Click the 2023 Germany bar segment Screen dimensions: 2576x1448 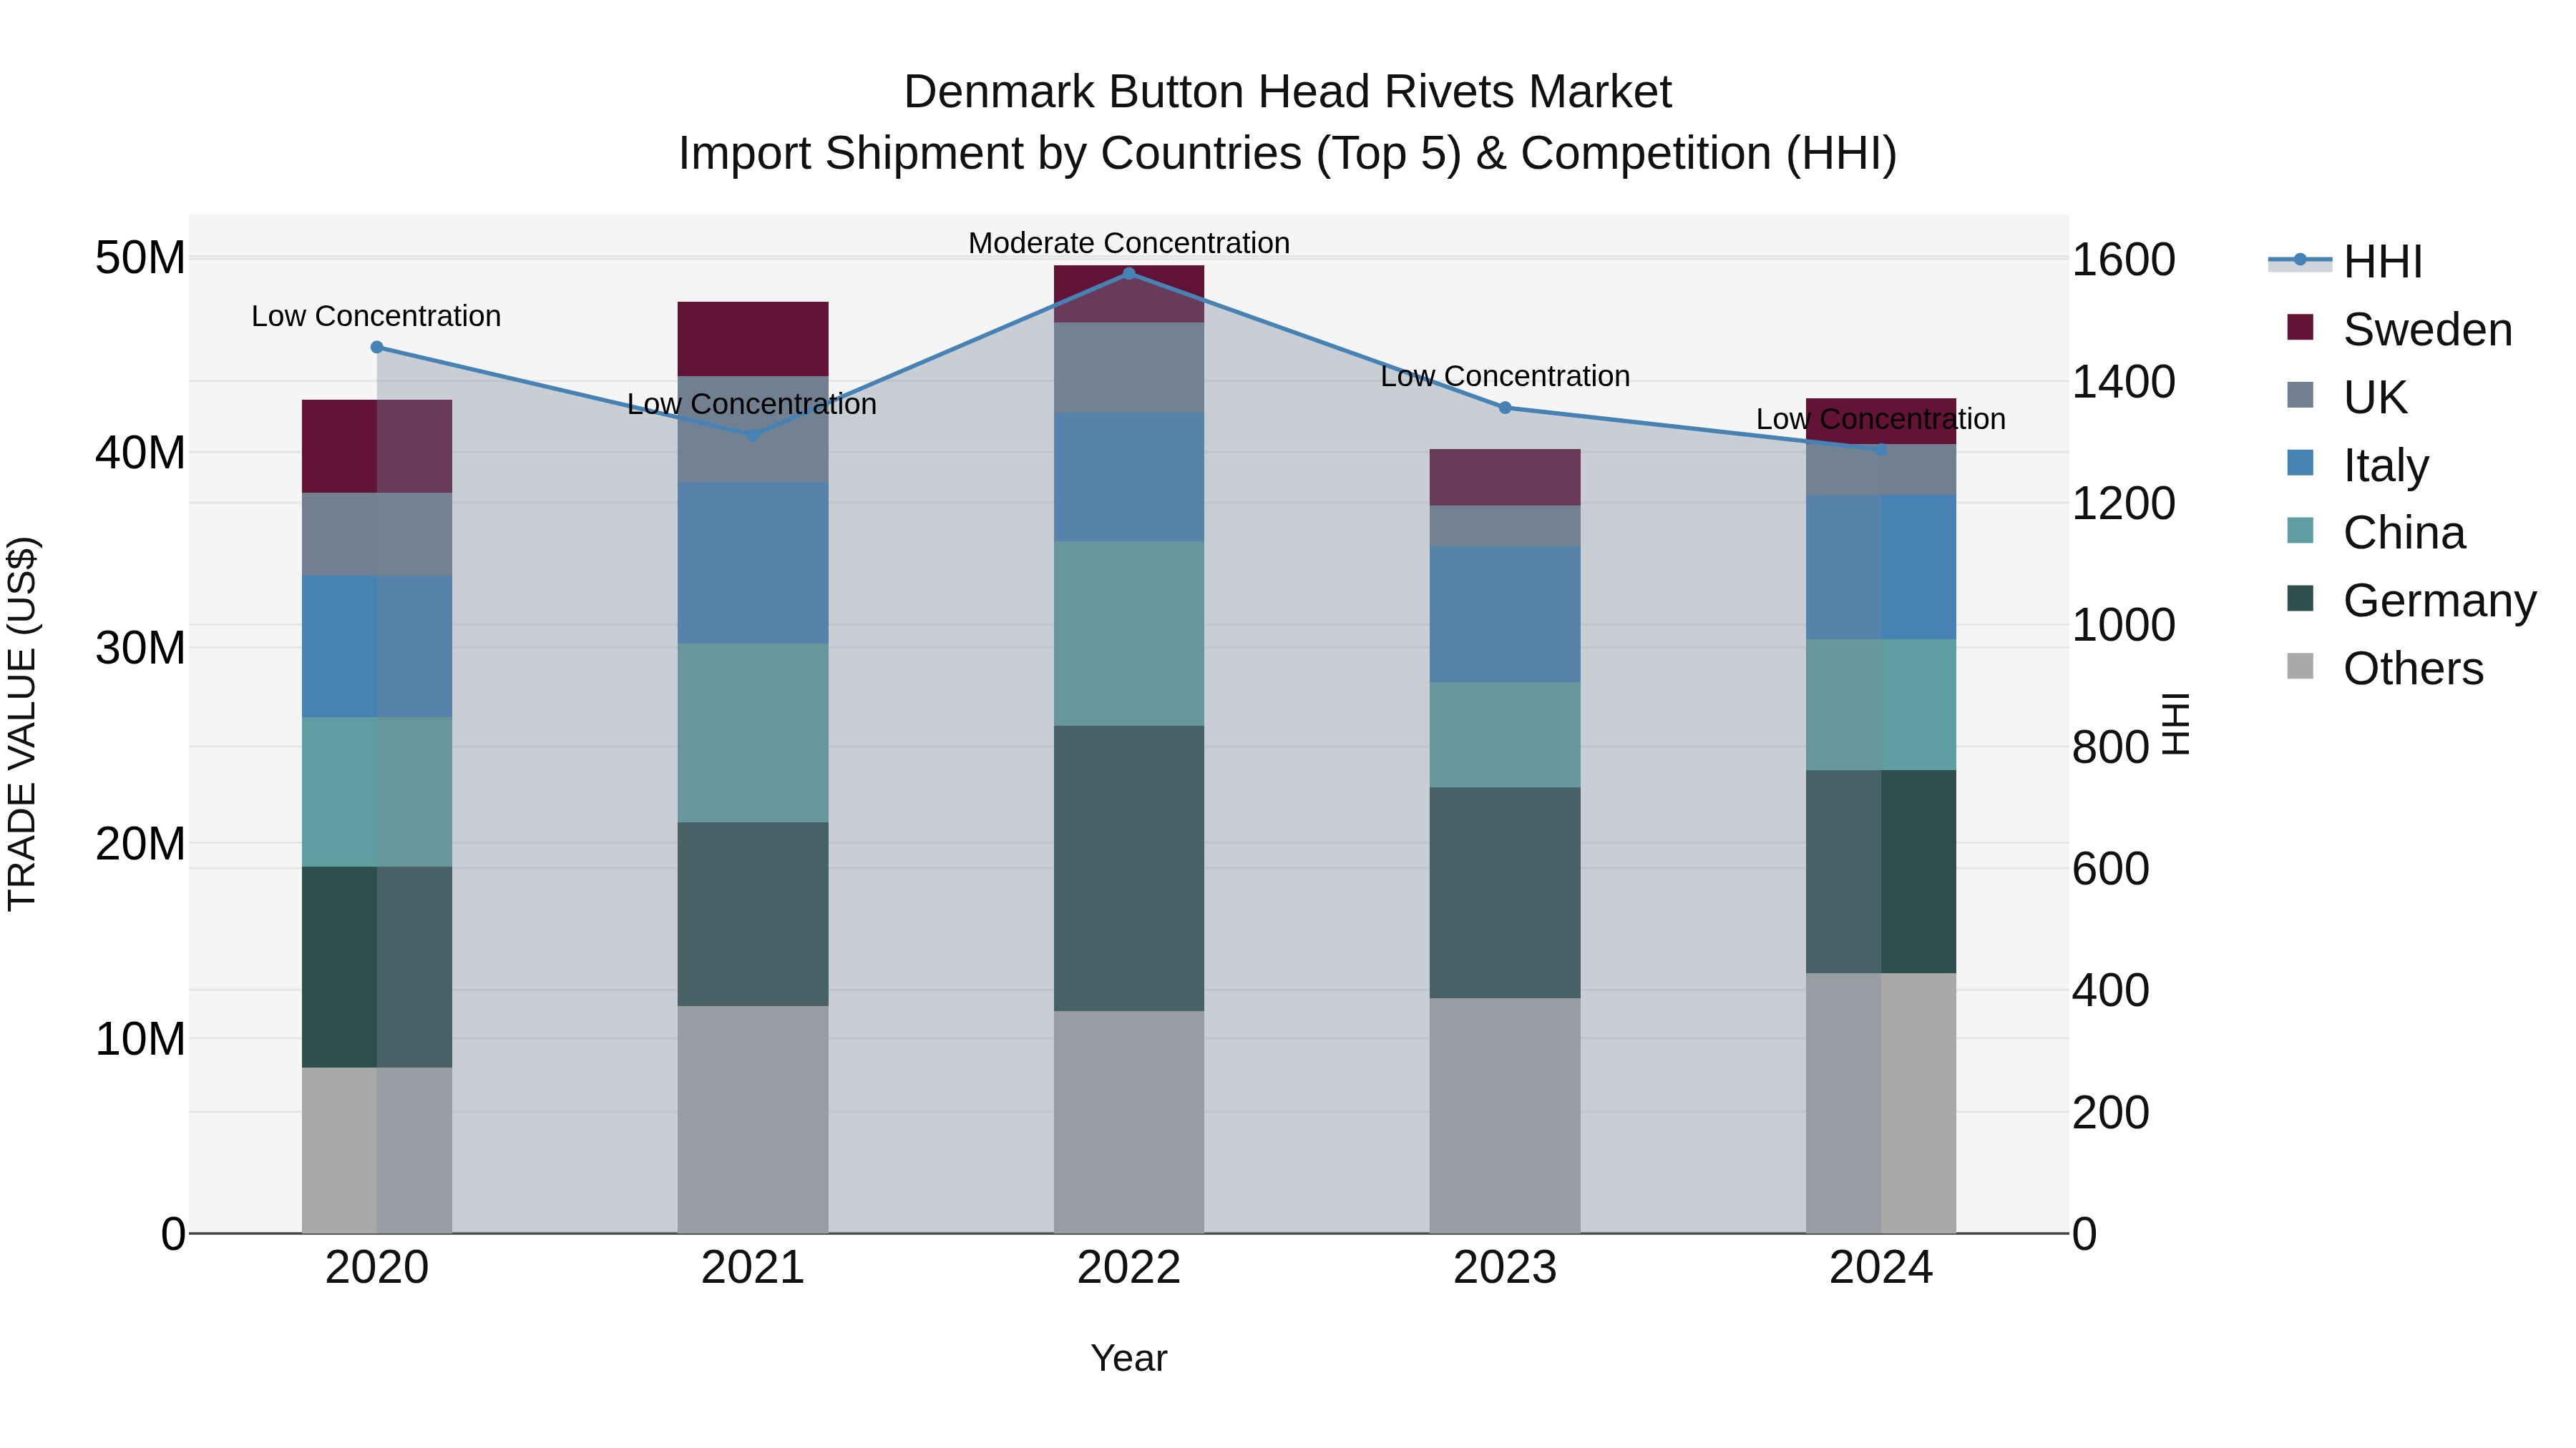coord(1505,892)
